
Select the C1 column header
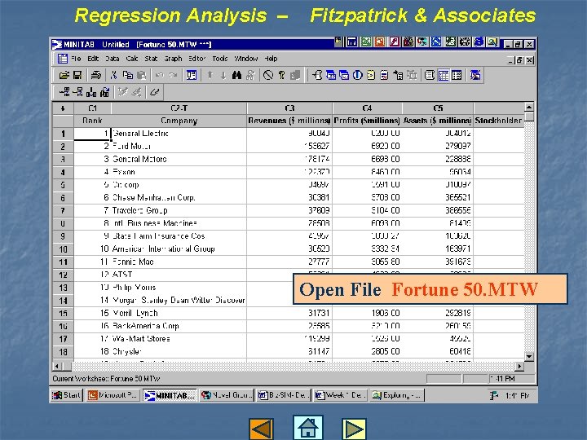coord(92,108)
